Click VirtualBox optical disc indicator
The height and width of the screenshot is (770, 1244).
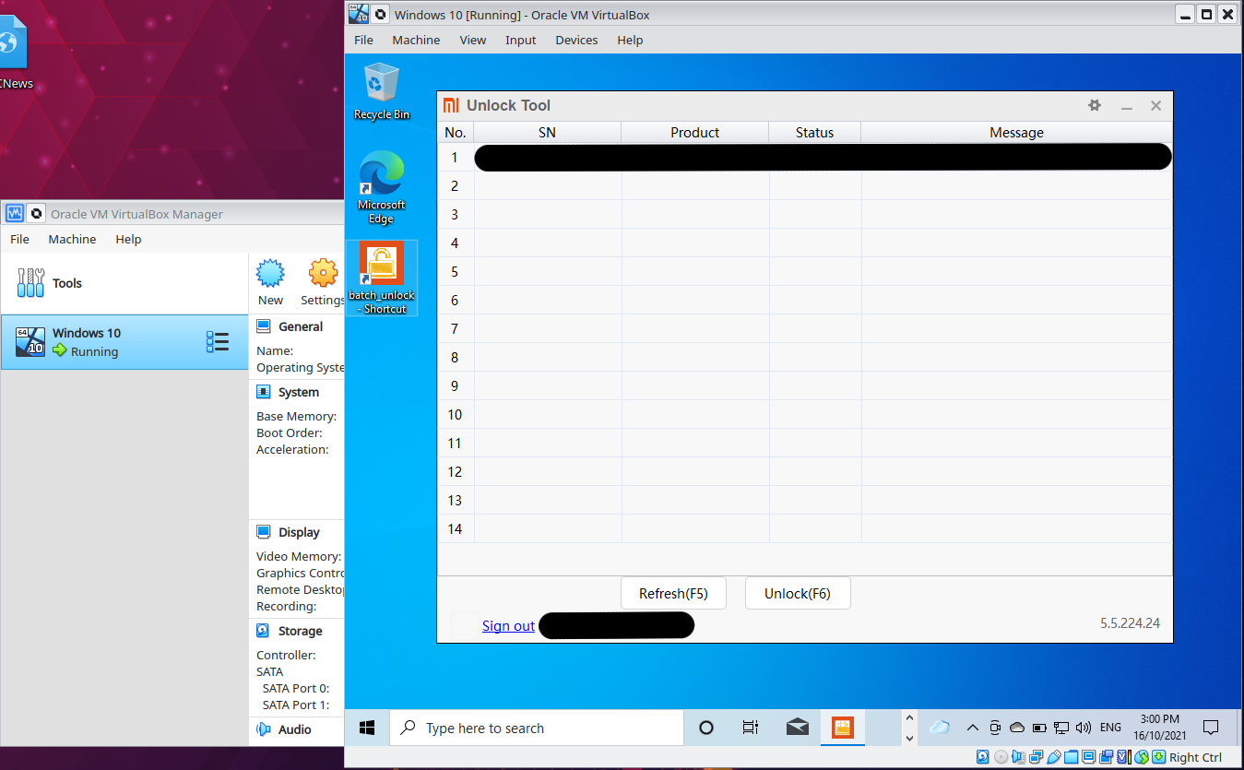(x=1001, y=757)
